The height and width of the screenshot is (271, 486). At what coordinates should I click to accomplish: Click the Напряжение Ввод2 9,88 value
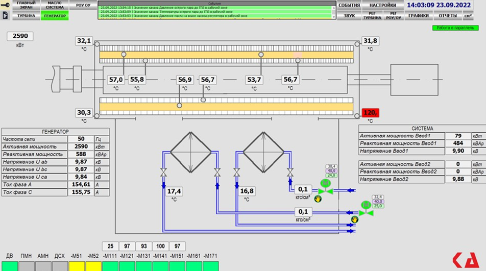(x=458, y=179)
